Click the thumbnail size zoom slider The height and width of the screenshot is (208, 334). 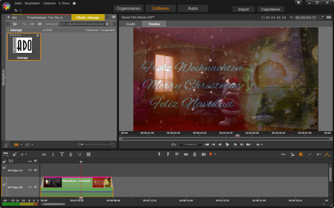click(82, 145)
